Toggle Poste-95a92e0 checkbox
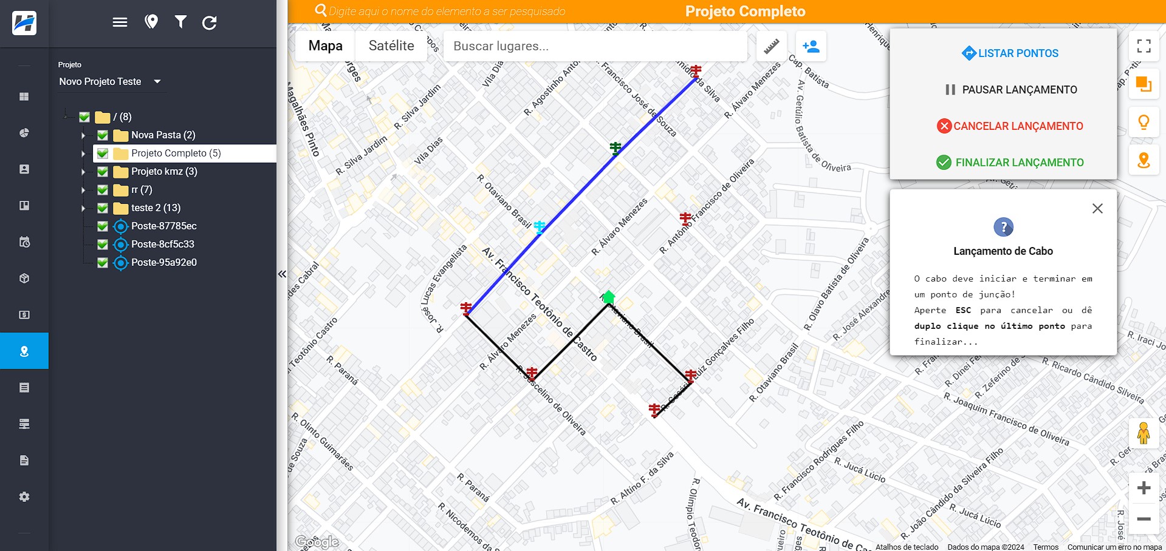 (x=103, y=263)
